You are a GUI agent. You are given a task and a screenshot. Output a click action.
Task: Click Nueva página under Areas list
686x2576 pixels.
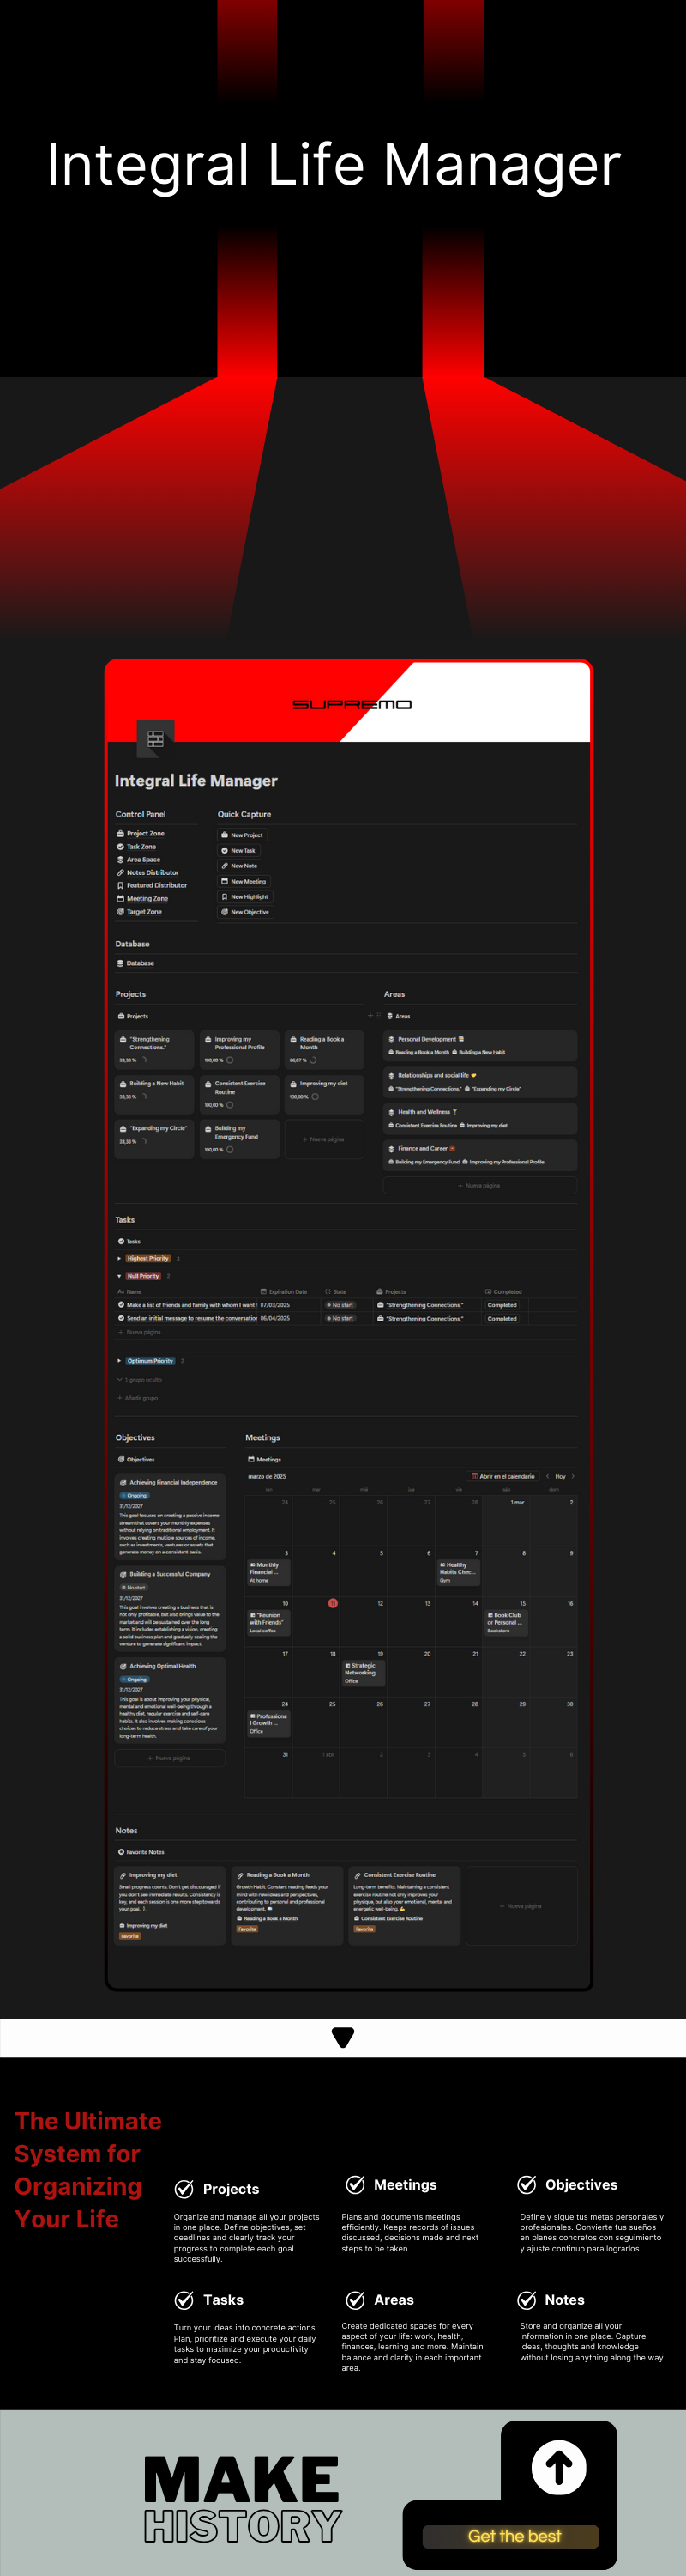(480, 1185)
